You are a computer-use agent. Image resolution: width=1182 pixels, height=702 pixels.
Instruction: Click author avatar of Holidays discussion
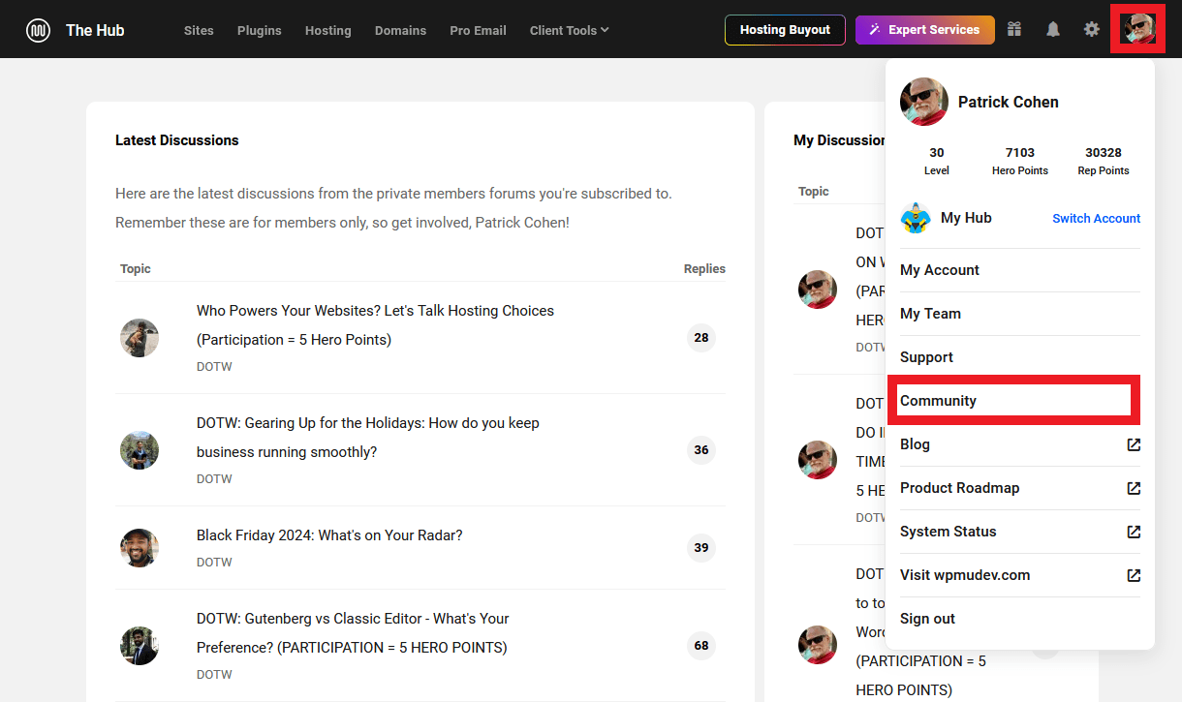(x=140, y=450)
